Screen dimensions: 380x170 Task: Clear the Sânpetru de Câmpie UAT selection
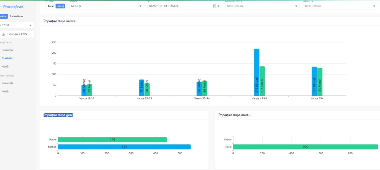pyautogui.click(x=214, y=6)
